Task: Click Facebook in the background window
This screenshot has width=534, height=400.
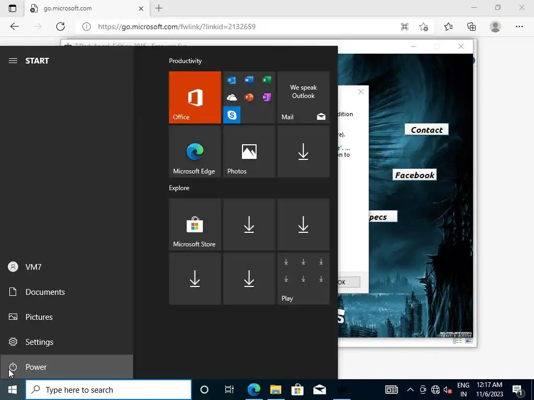Action: pyautogui.click(x=415, y=175)
